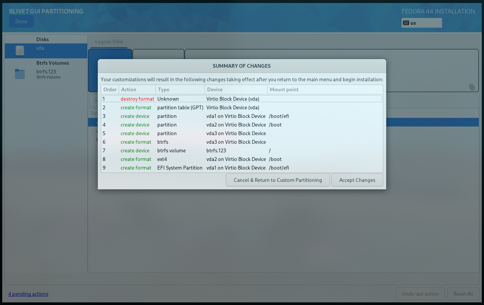The image size is (484, 305).
Task: Open the 4 pending actions link
Action: click(x=28, y=294)
